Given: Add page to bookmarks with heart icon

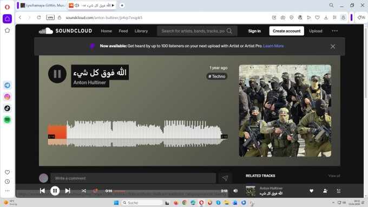Looking at the screenshot, I should (317, 18).
